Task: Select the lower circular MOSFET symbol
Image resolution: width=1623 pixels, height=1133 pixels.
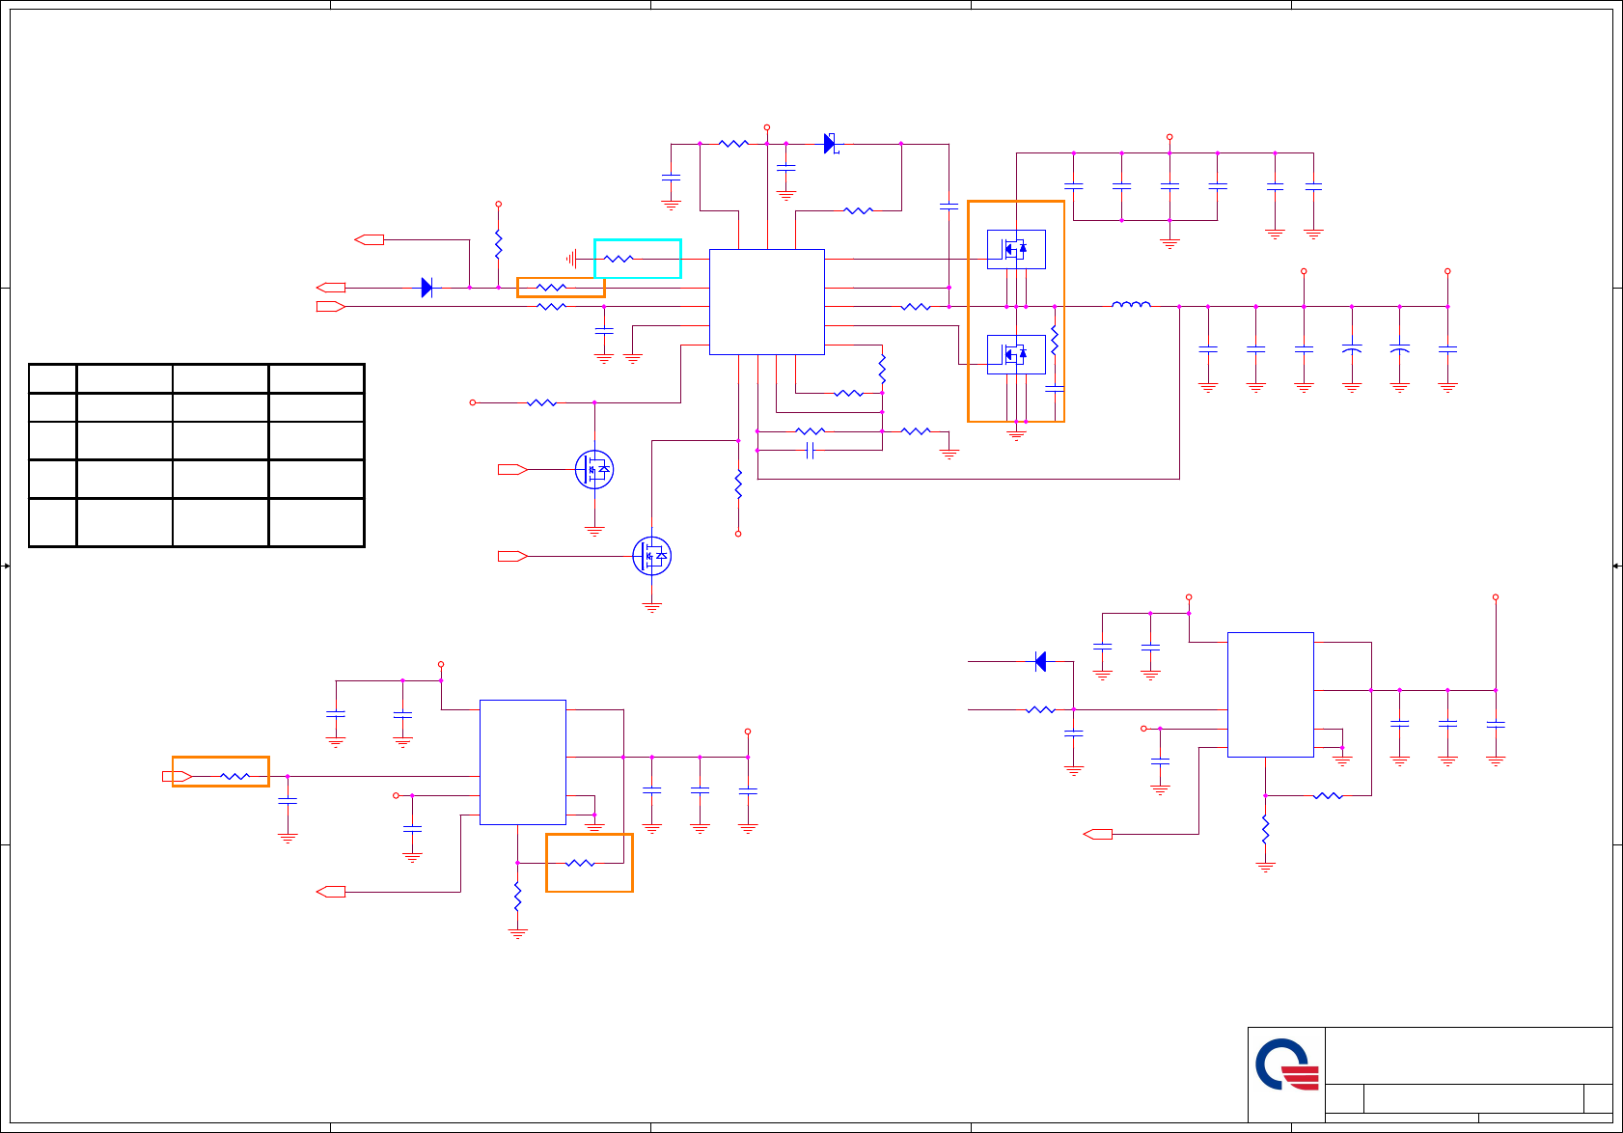Action: coord(652,556)
